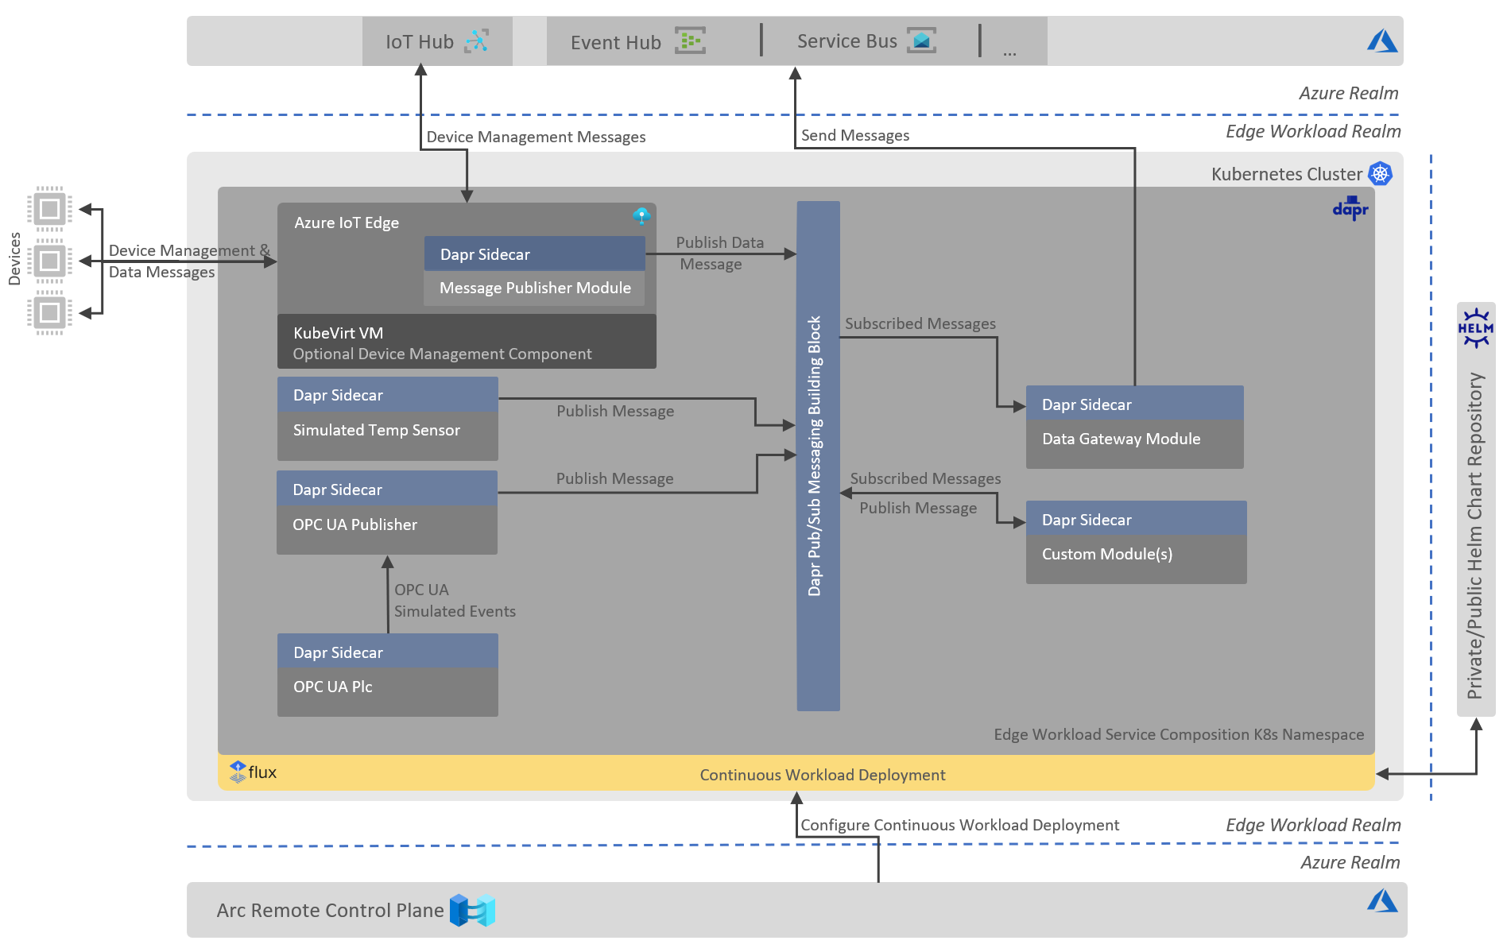Click the bottom Azure Realm label
Viewport: 1507px width, 952px height.
point(1350,862)
